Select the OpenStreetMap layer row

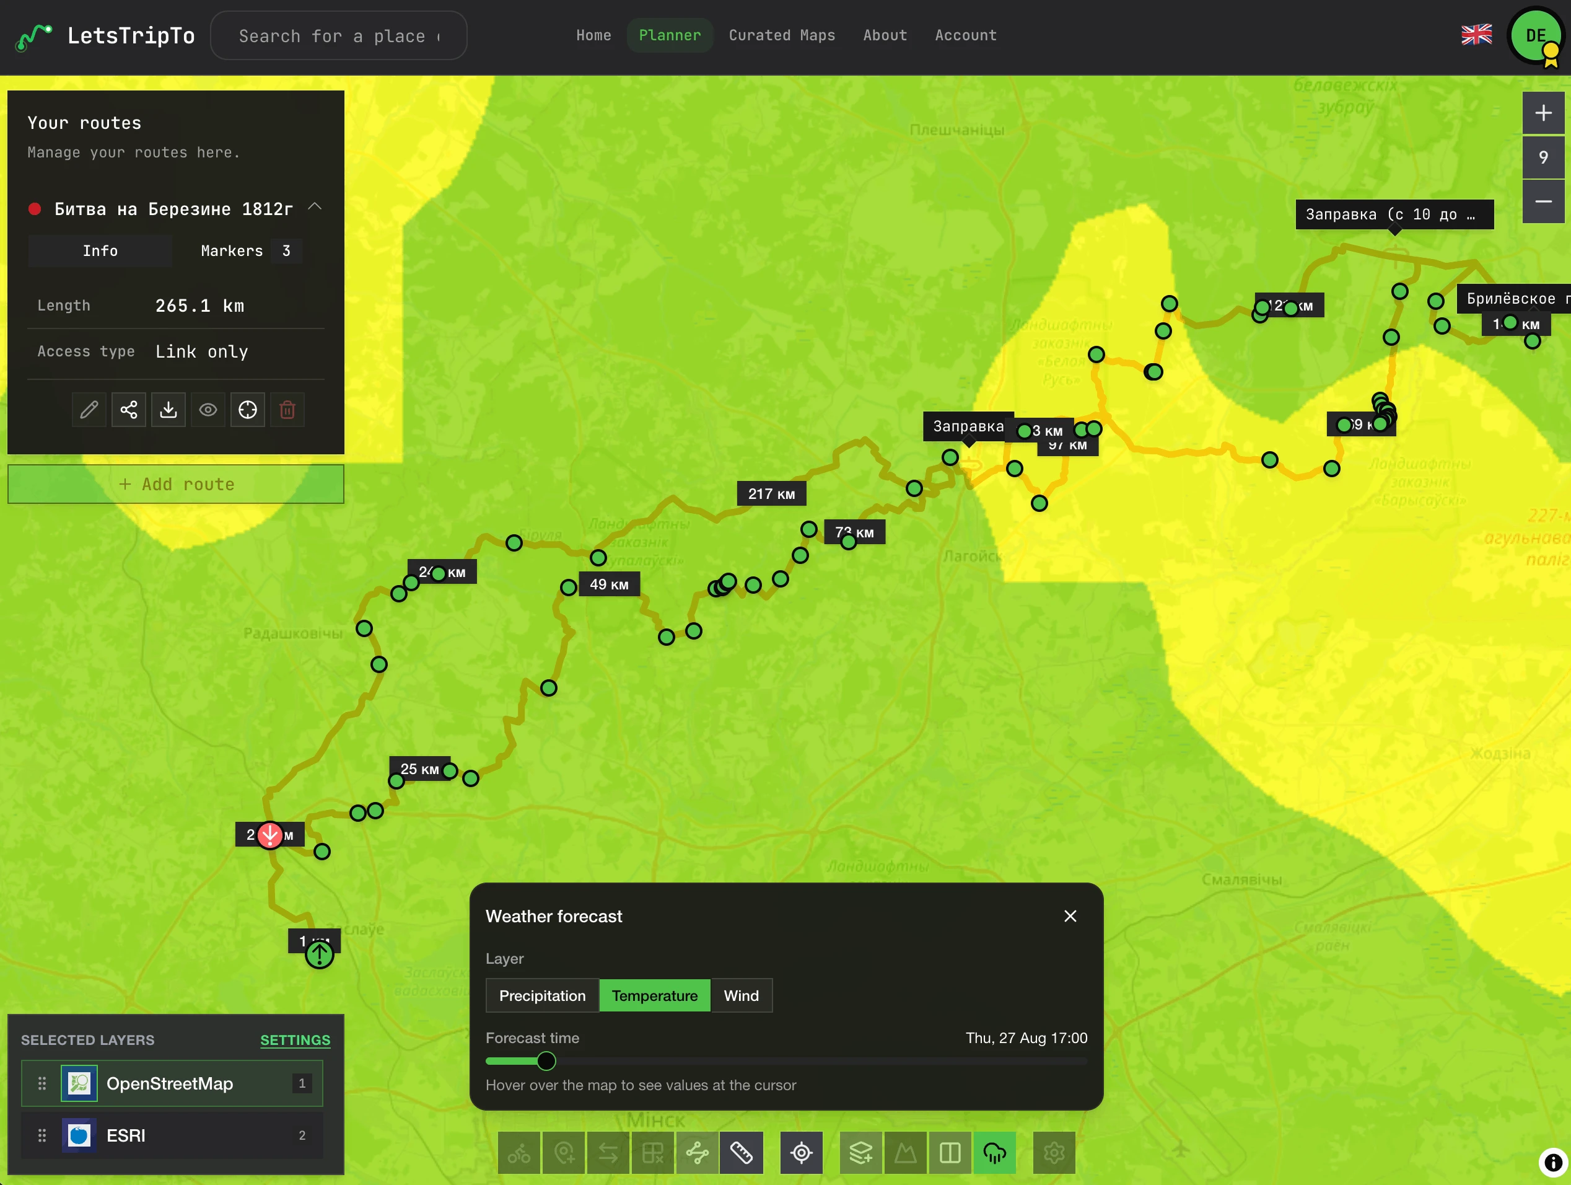pyautogui.click(x=173, y=1083)
